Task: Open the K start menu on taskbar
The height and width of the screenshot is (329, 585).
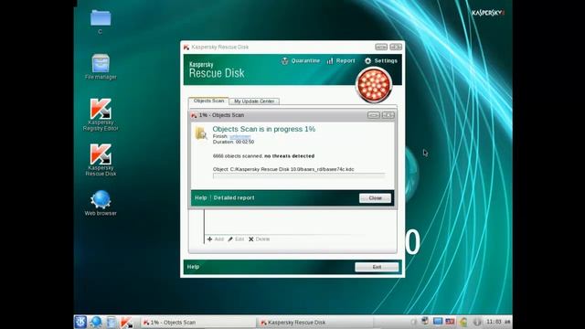Action: [x=80, y=322]
